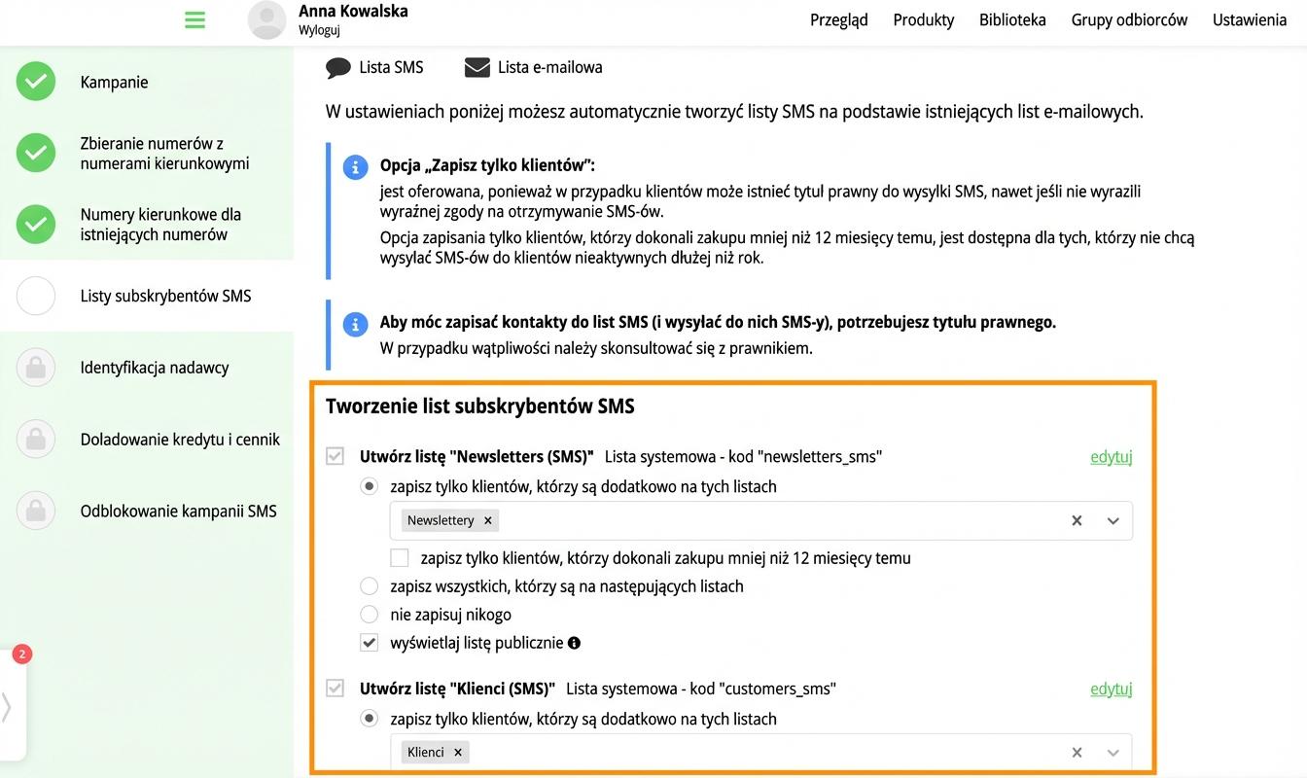Open the Newslettery list dropdown chevron

[1113, 520]
